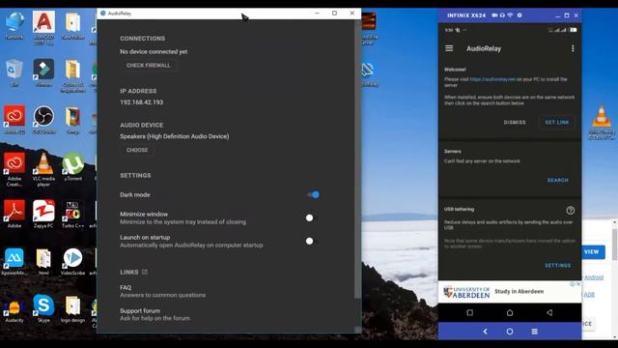Enable the Launch on startup toggle
Viewport: 618px width, 348px height.
(x=311, y=241)
